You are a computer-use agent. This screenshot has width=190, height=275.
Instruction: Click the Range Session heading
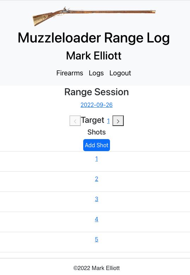[97, 92]
